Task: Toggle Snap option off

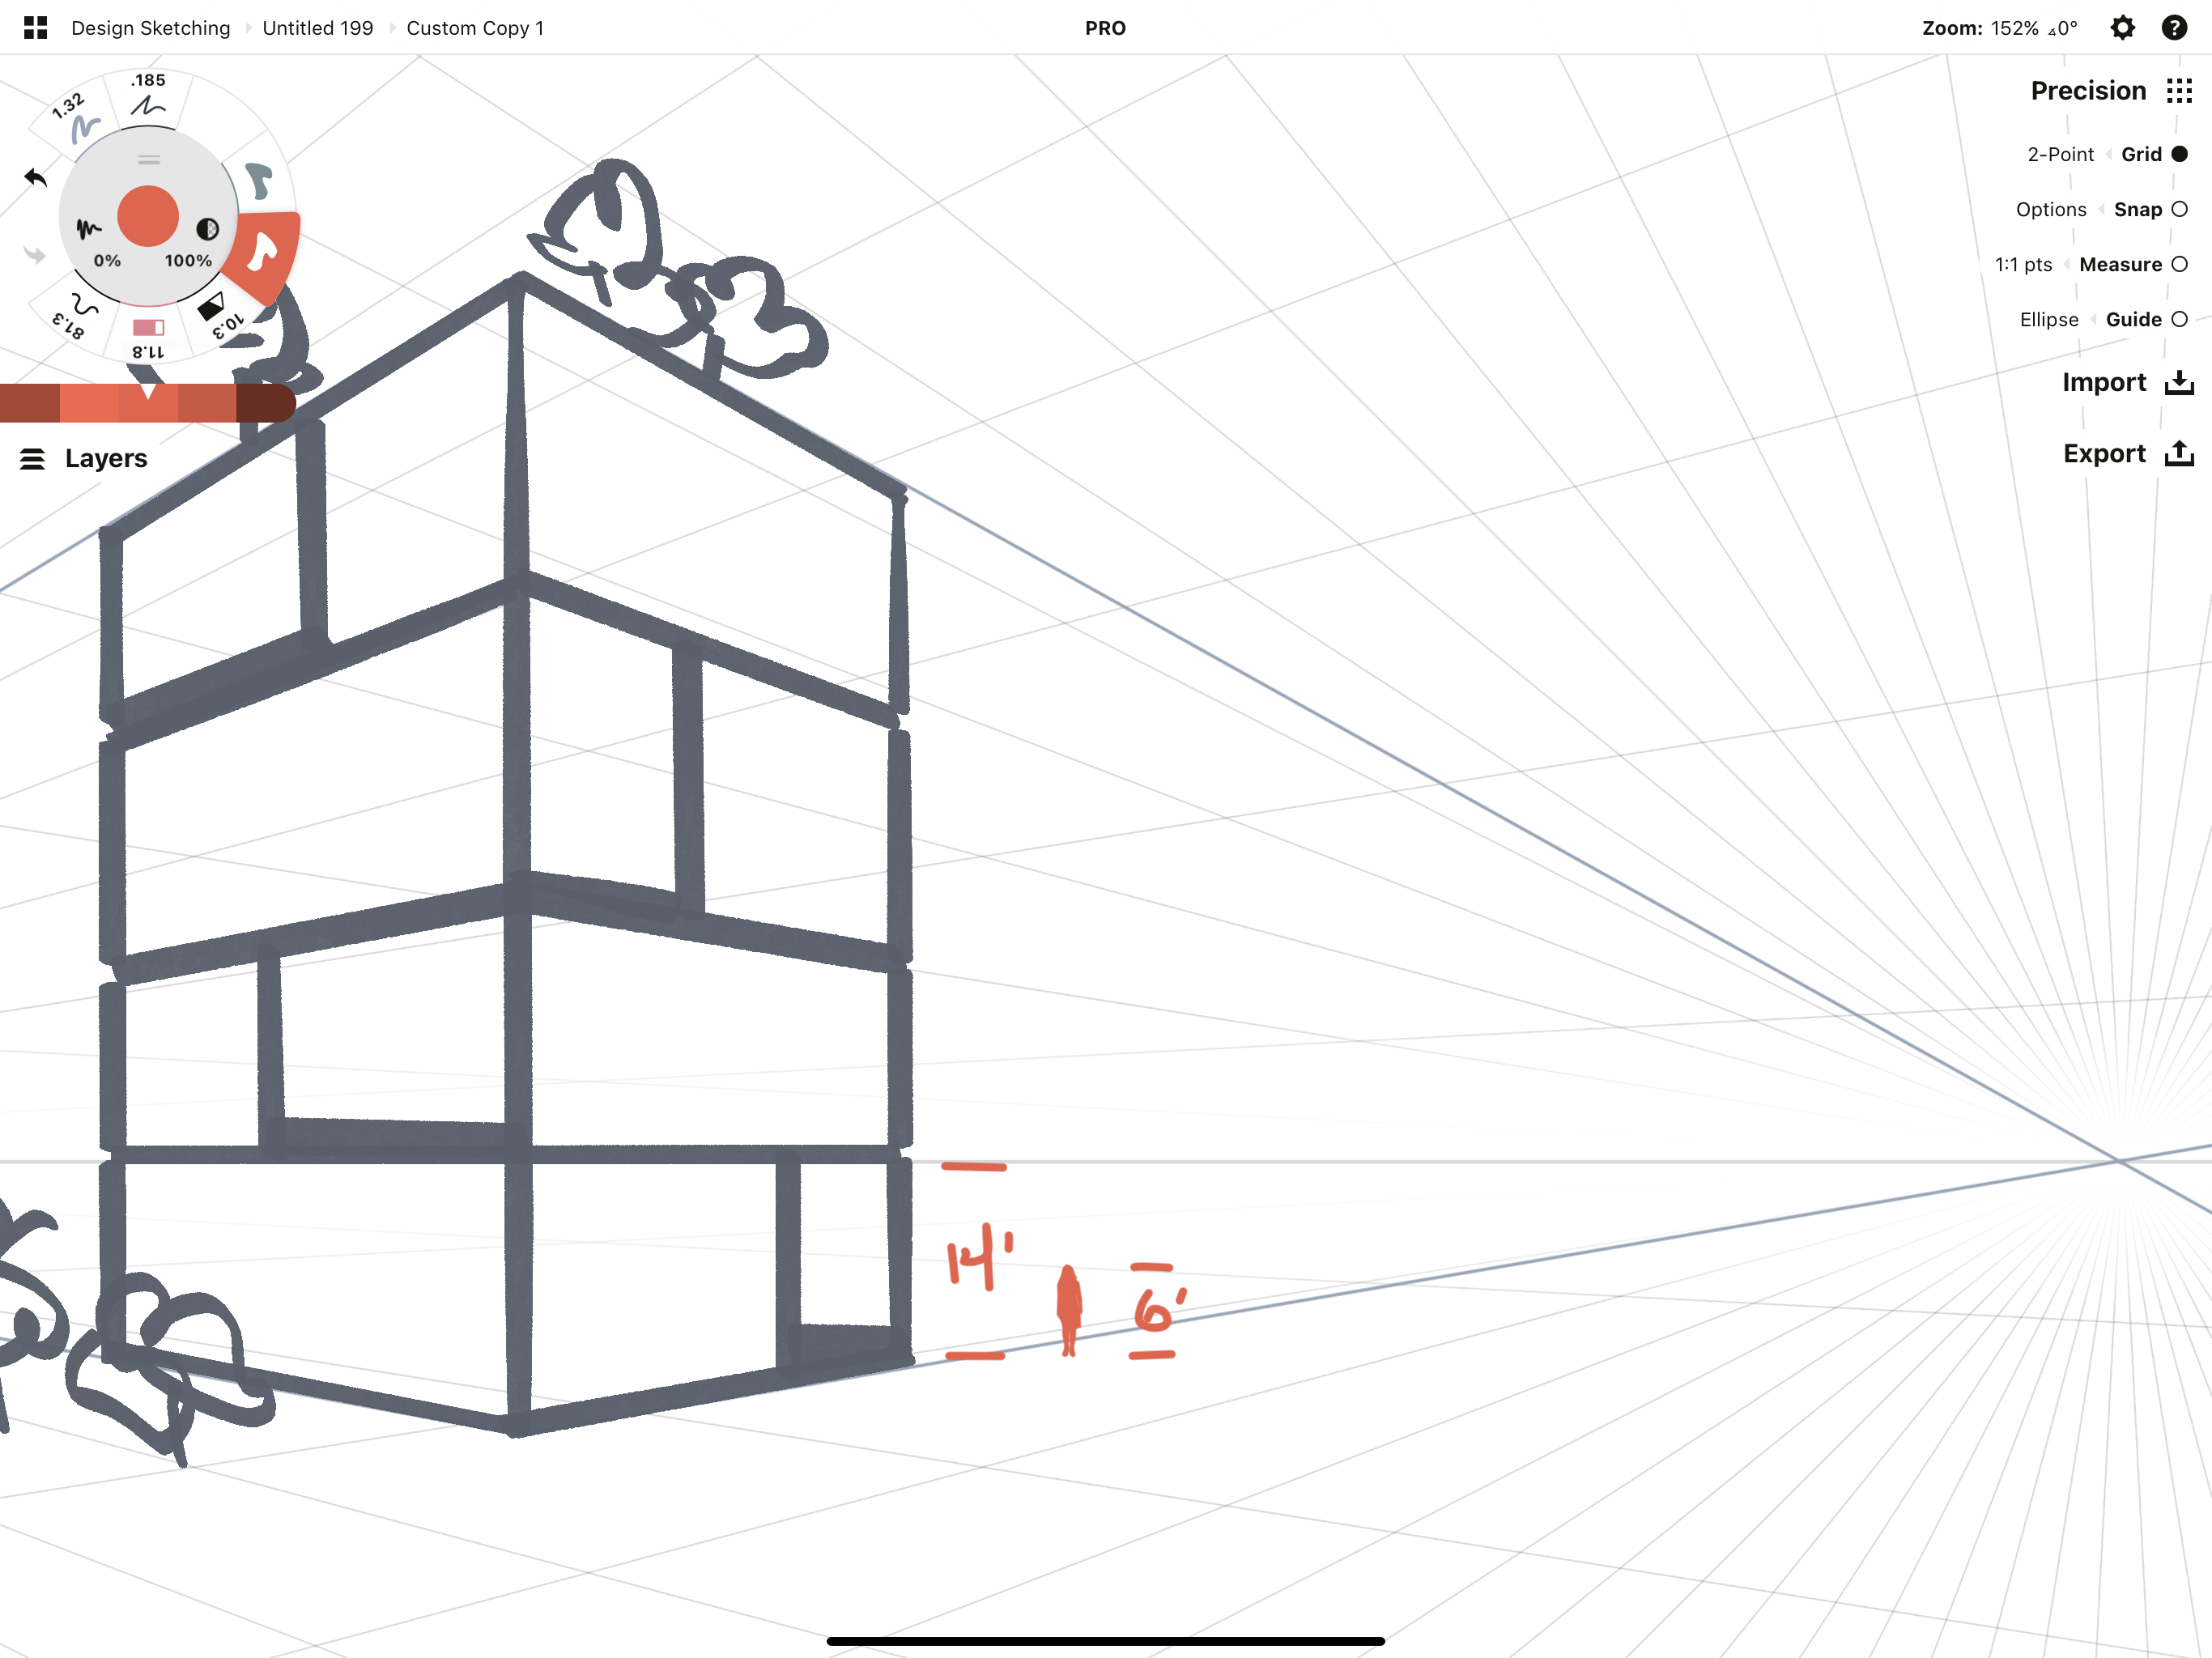Action: click(2179, 209)
